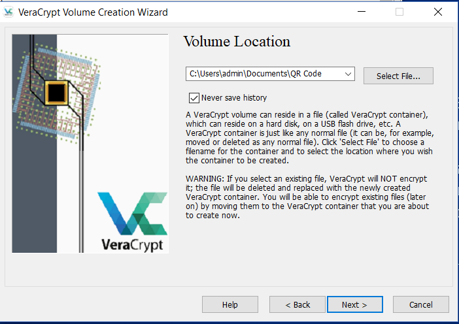Uncheck the Never save history checkbox
The height and width of the screenshot is (324, 459).
194,98
